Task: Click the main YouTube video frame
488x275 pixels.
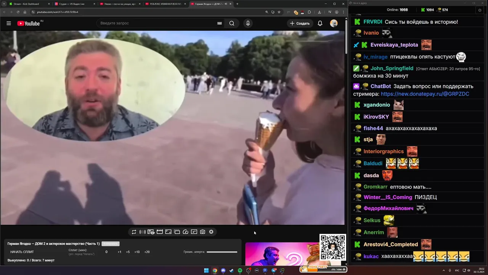Action: [x=172, y=128]
